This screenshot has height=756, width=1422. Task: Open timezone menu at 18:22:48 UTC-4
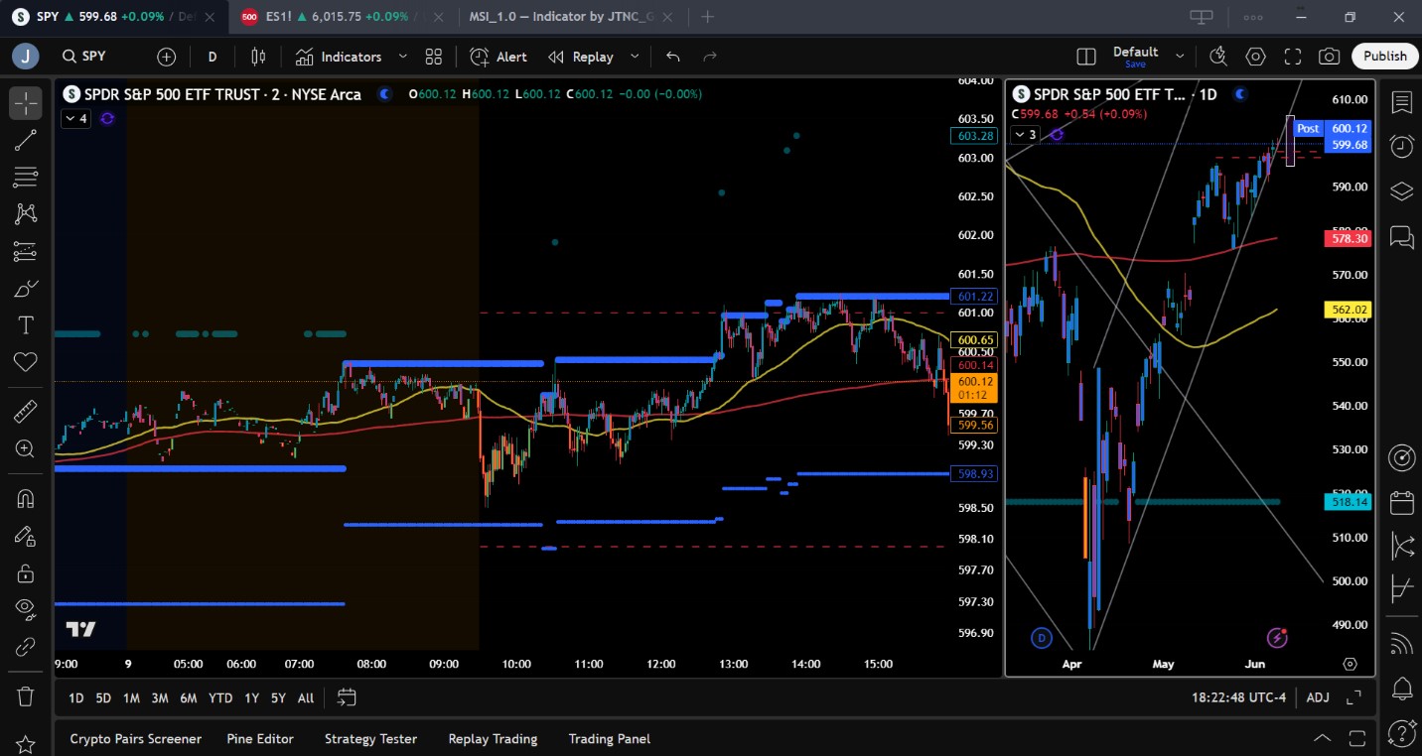click(1238, 698)
